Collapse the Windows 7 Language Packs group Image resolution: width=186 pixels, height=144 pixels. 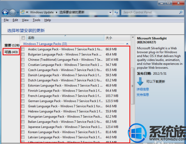(x=127, y=44)
